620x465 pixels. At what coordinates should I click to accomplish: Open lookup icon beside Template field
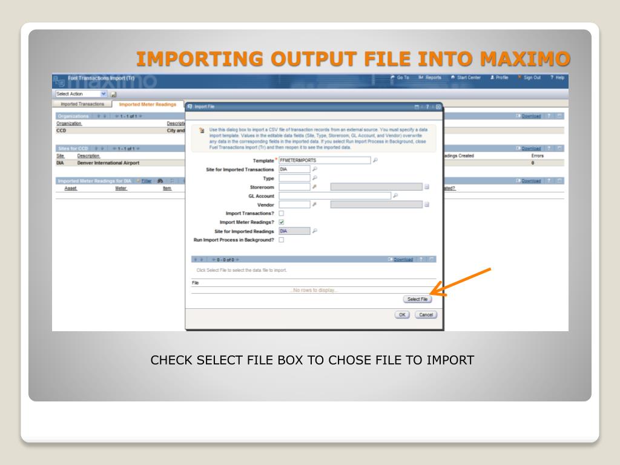(375, 160)
